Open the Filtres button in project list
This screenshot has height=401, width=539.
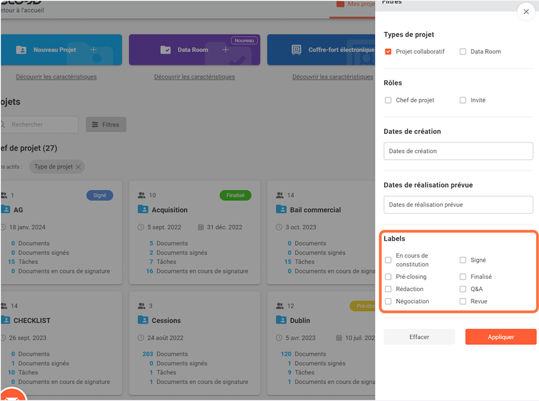coord(106,124)
